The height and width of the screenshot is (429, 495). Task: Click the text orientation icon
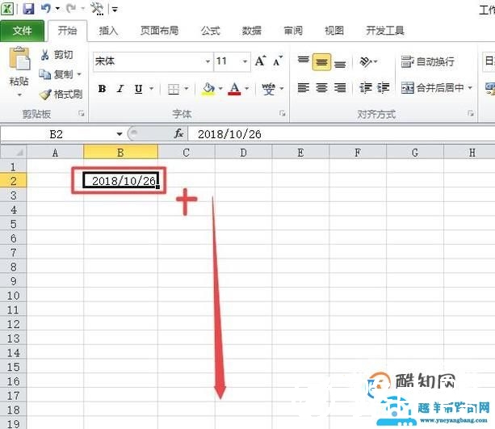tap(366, 61)
